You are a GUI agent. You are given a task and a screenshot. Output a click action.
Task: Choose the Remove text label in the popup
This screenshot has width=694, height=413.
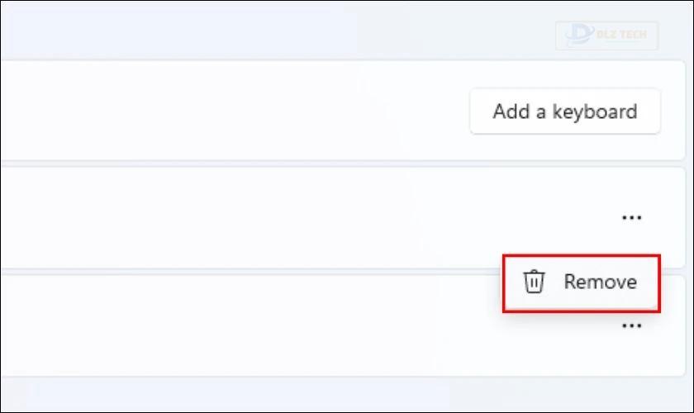coord(600,282)
